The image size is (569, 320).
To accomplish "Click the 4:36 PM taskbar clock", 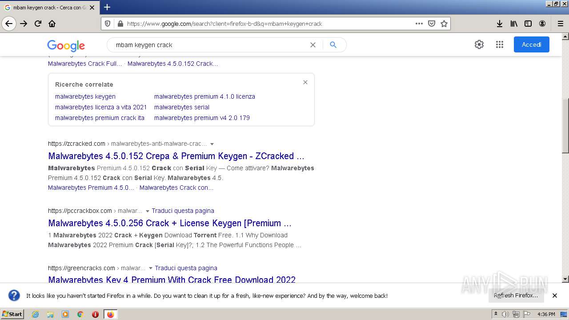I will coord(546,314).
